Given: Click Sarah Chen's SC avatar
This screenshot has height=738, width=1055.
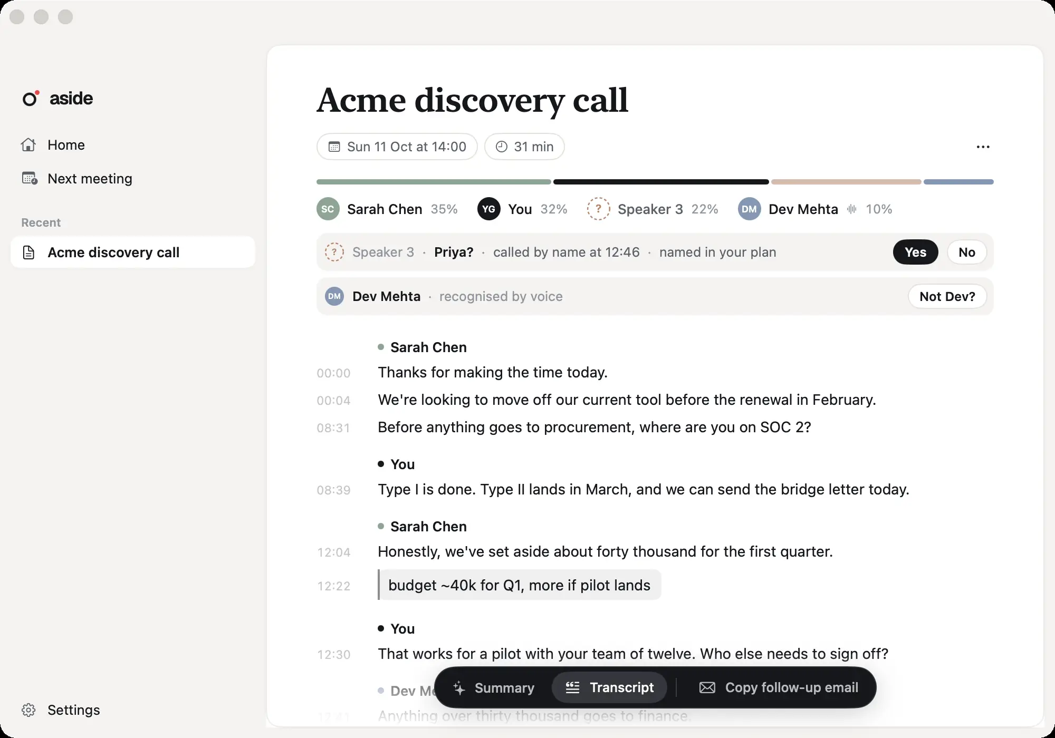Looking at the screenshot, I should click(328, 209).
